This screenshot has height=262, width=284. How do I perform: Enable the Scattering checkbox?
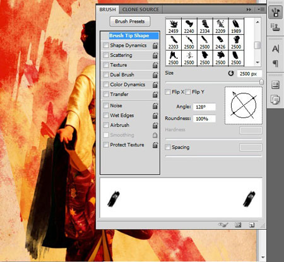pyautogui.click(x=105, y=55)
